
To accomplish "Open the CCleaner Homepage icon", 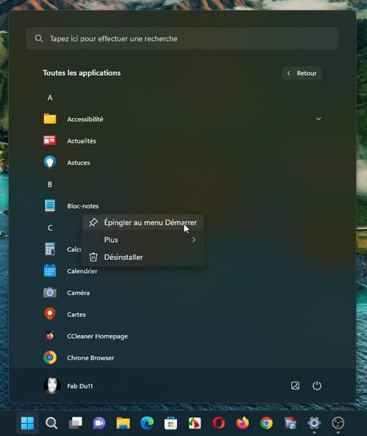I will 50,336.
